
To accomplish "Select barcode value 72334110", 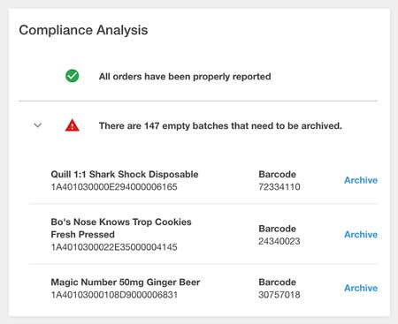I will [x=279, y=187].
